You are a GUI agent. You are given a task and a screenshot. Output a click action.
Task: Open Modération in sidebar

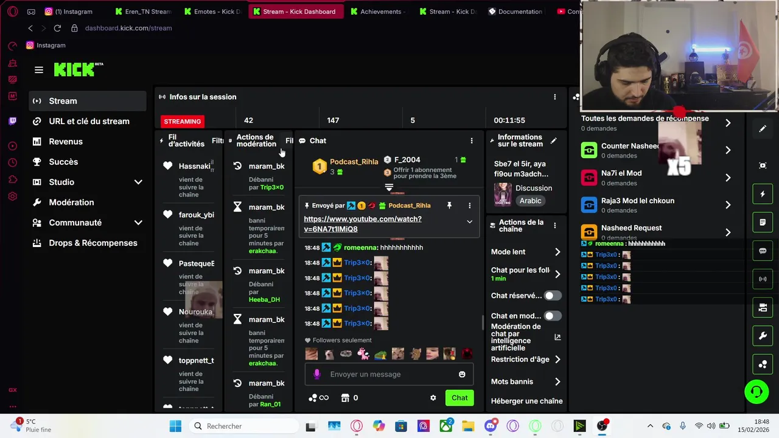(x=88, y=203)
